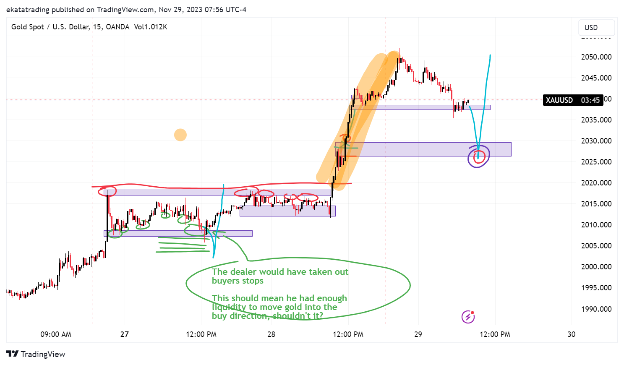Click the 1995.000 price axis label
The width and height of the screenshot is (624, 365).
[x=596, y=288]
